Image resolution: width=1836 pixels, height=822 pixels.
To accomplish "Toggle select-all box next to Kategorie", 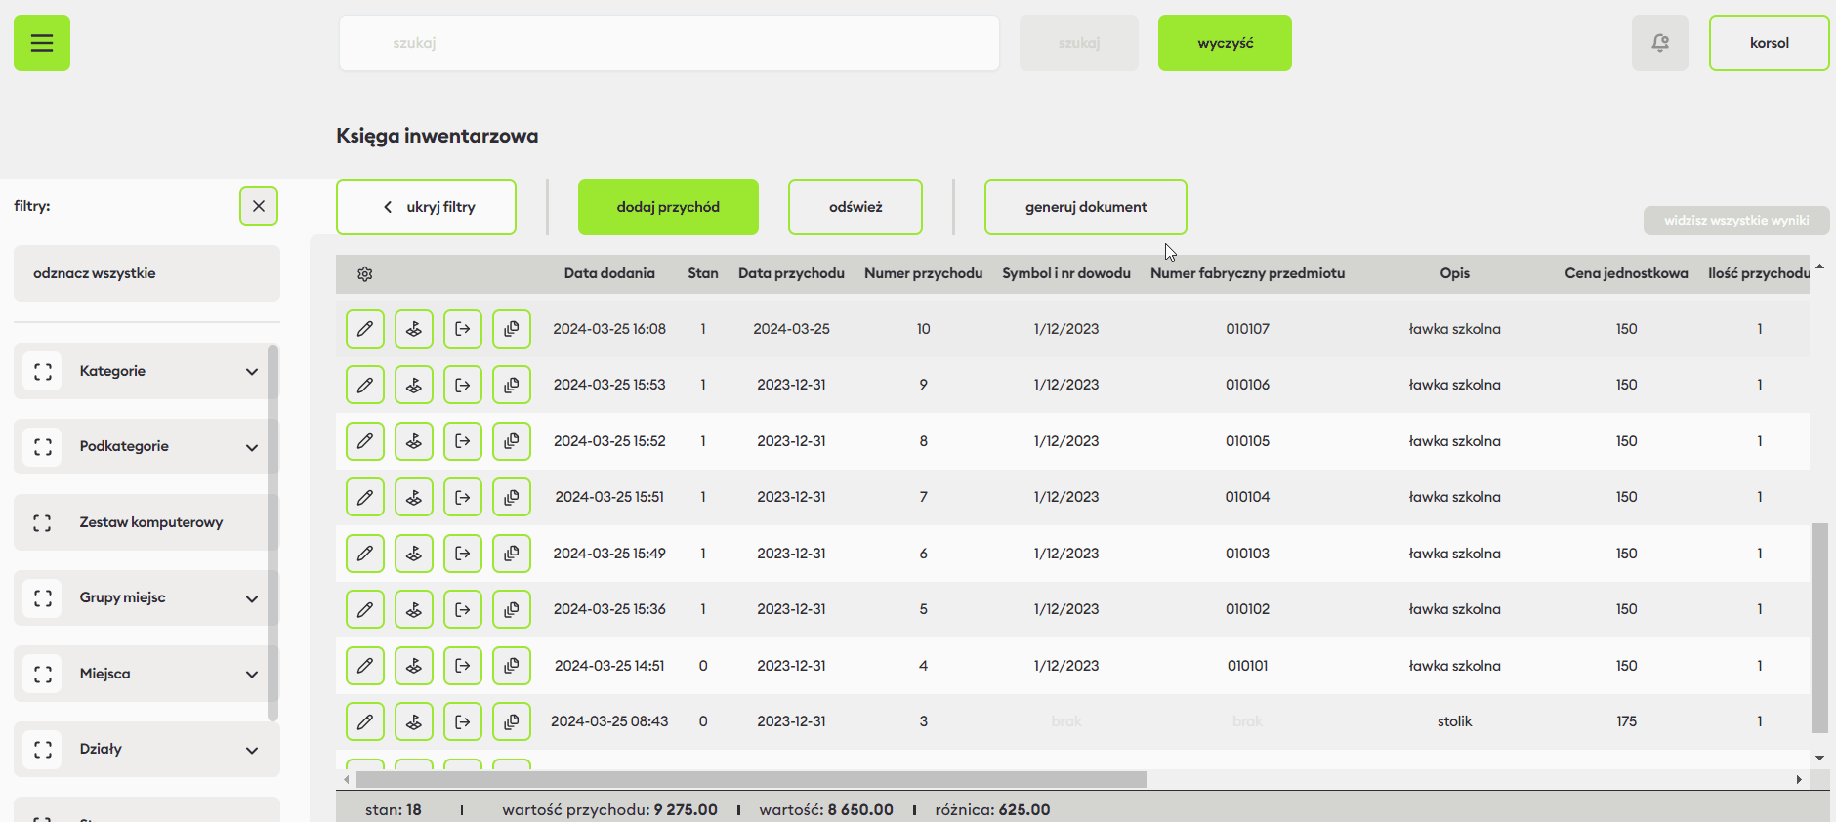I will coord(43,371).
